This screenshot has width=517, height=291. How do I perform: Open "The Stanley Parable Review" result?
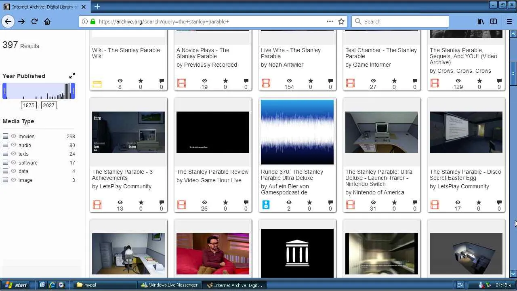tap(212, 172)
